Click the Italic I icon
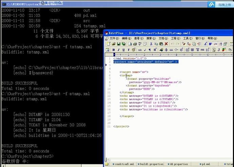 coord(118,50)
